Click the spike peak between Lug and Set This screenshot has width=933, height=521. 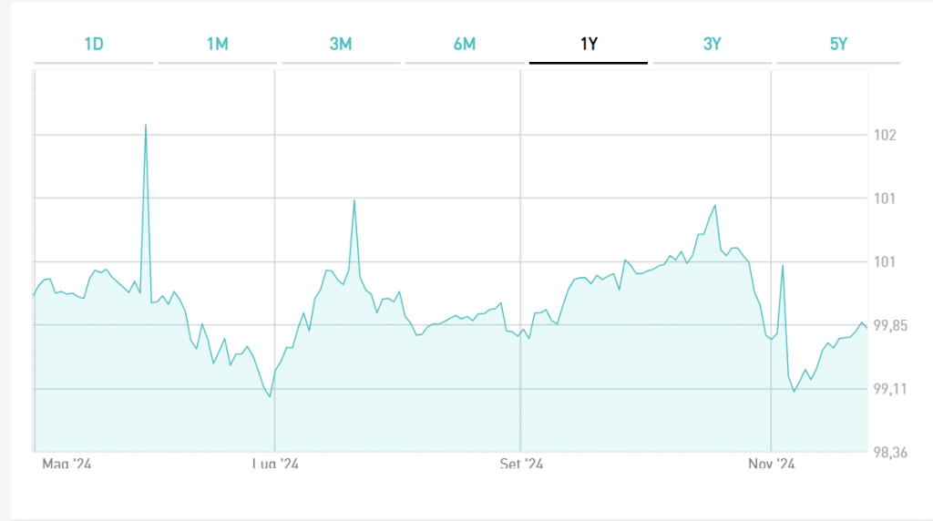354,200
